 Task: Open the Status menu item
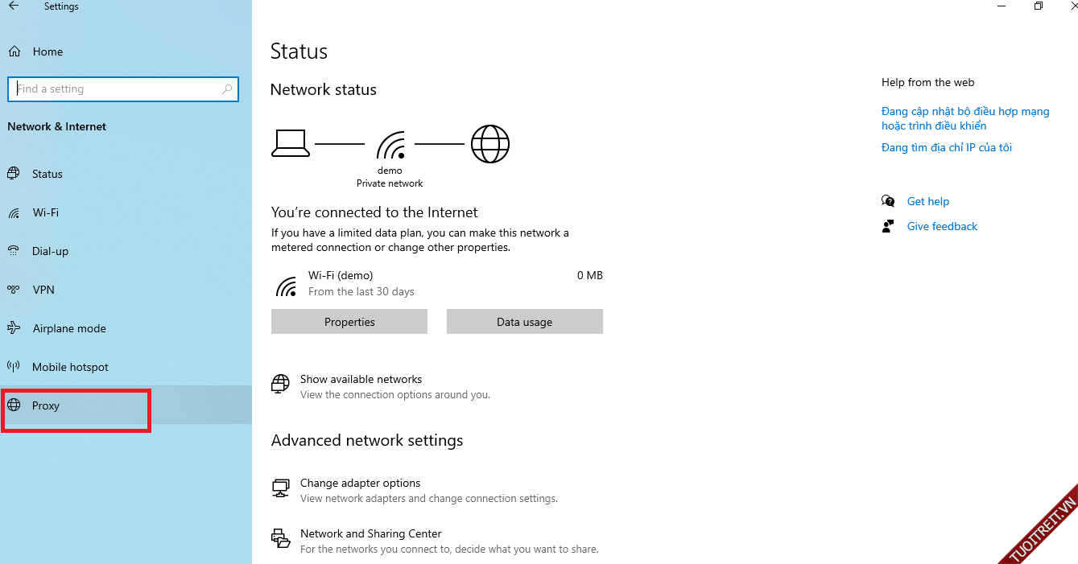47,174
